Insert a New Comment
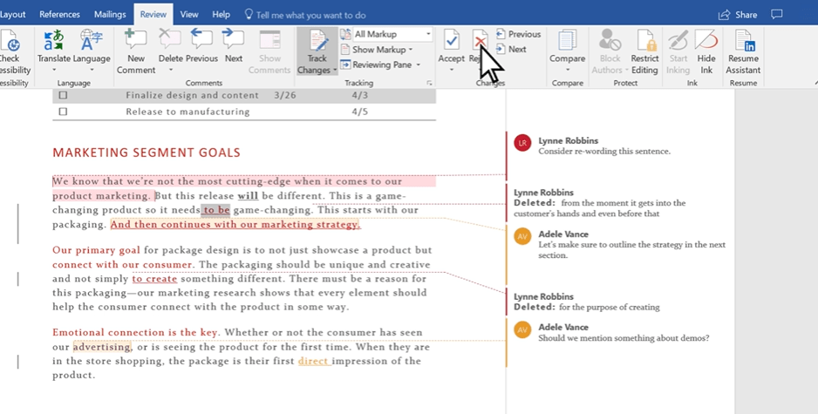The image size is (818, 414). [136, 52]
